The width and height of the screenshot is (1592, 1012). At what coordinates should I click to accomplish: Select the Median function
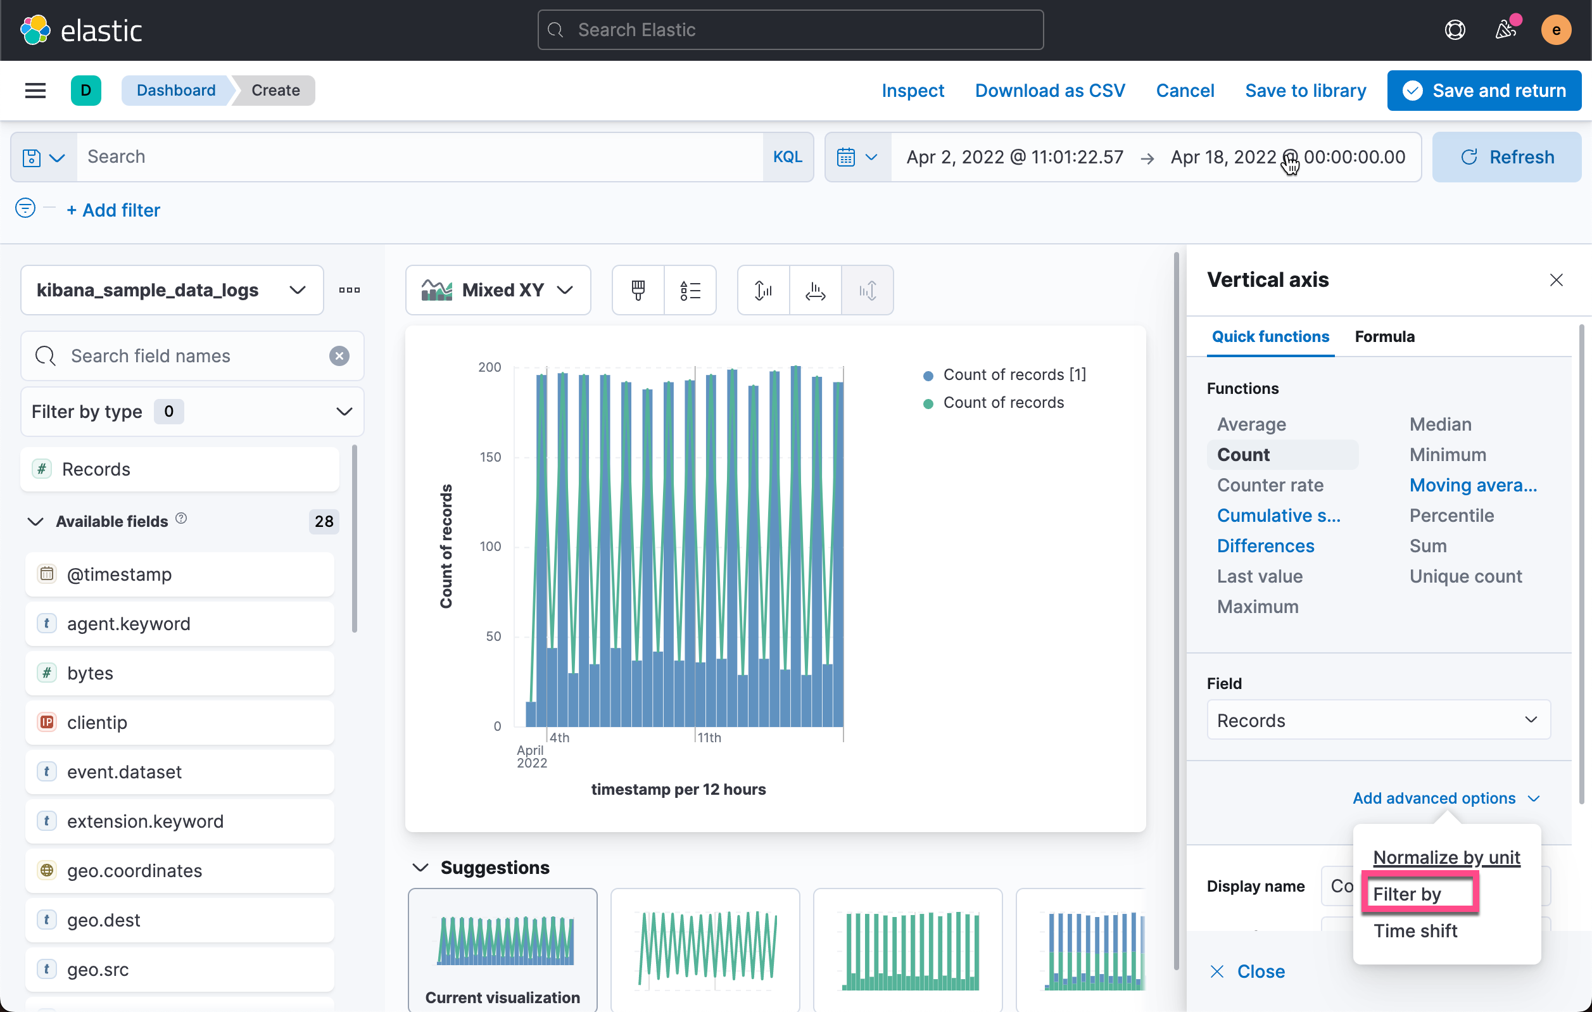(x=1440, y=424)
